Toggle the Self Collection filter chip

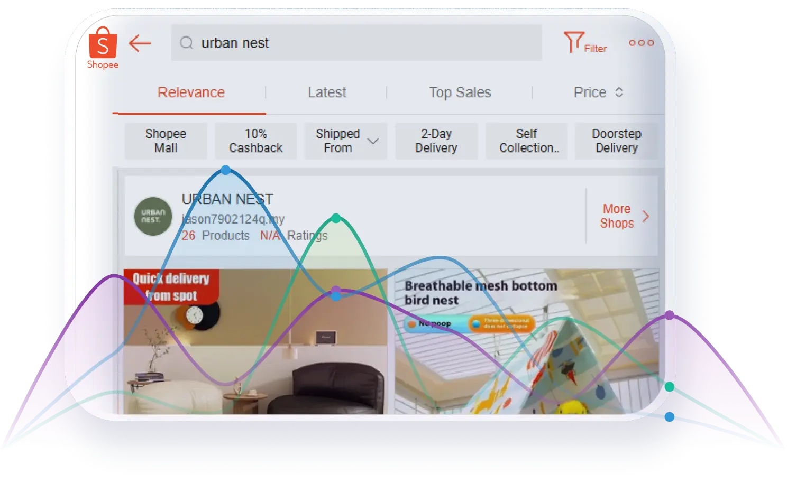(527, 141)
